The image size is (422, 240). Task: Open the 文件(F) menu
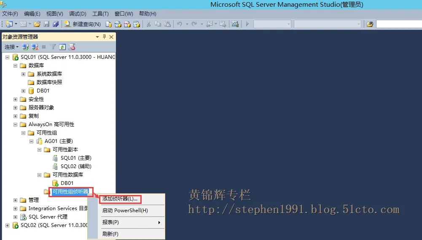(10, 14)
